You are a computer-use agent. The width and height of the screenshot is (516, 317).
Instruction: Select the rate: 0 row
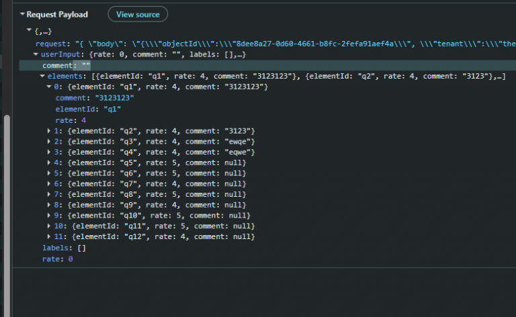(x=57, y=259)
